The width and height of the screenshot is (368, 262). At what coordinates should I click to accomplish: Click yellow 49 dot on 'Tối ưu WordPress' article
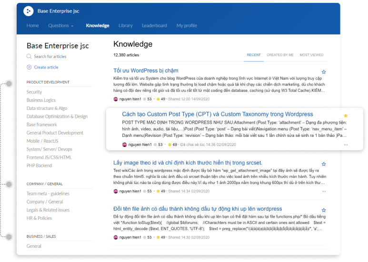158,99
